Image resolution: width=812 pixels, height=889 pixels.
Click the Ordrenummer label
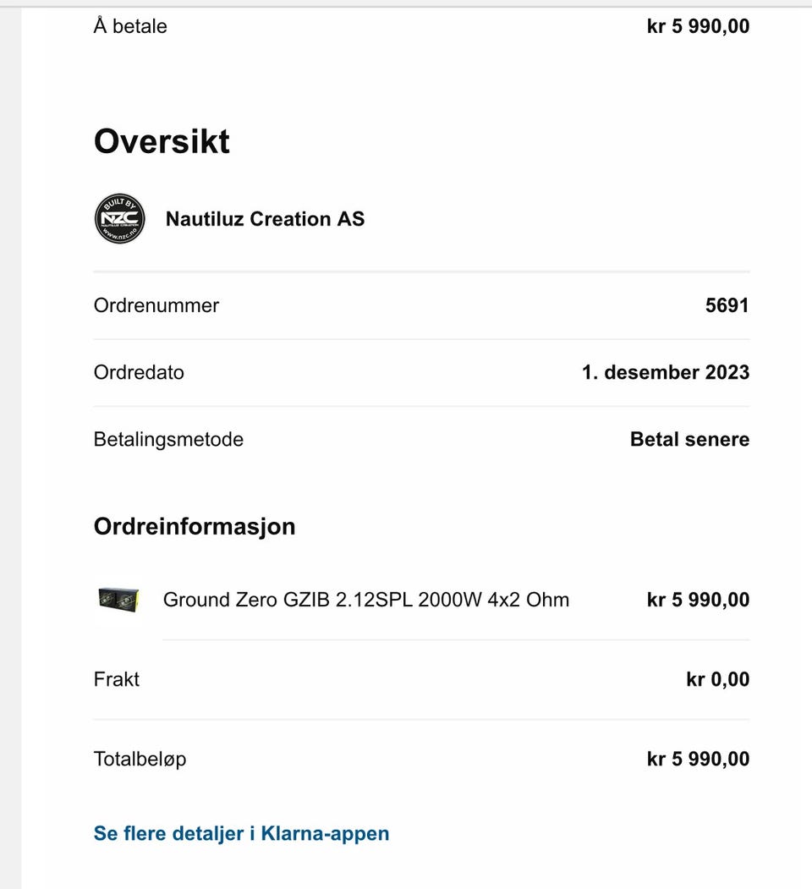coord(156,305)
